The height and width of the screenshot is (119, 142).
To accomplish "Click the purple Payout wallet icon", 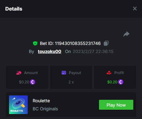I will click(64, 73).
